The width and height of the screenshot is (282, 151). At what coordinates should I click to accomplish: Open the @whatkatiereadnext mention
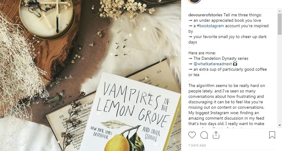click(213, 64)
